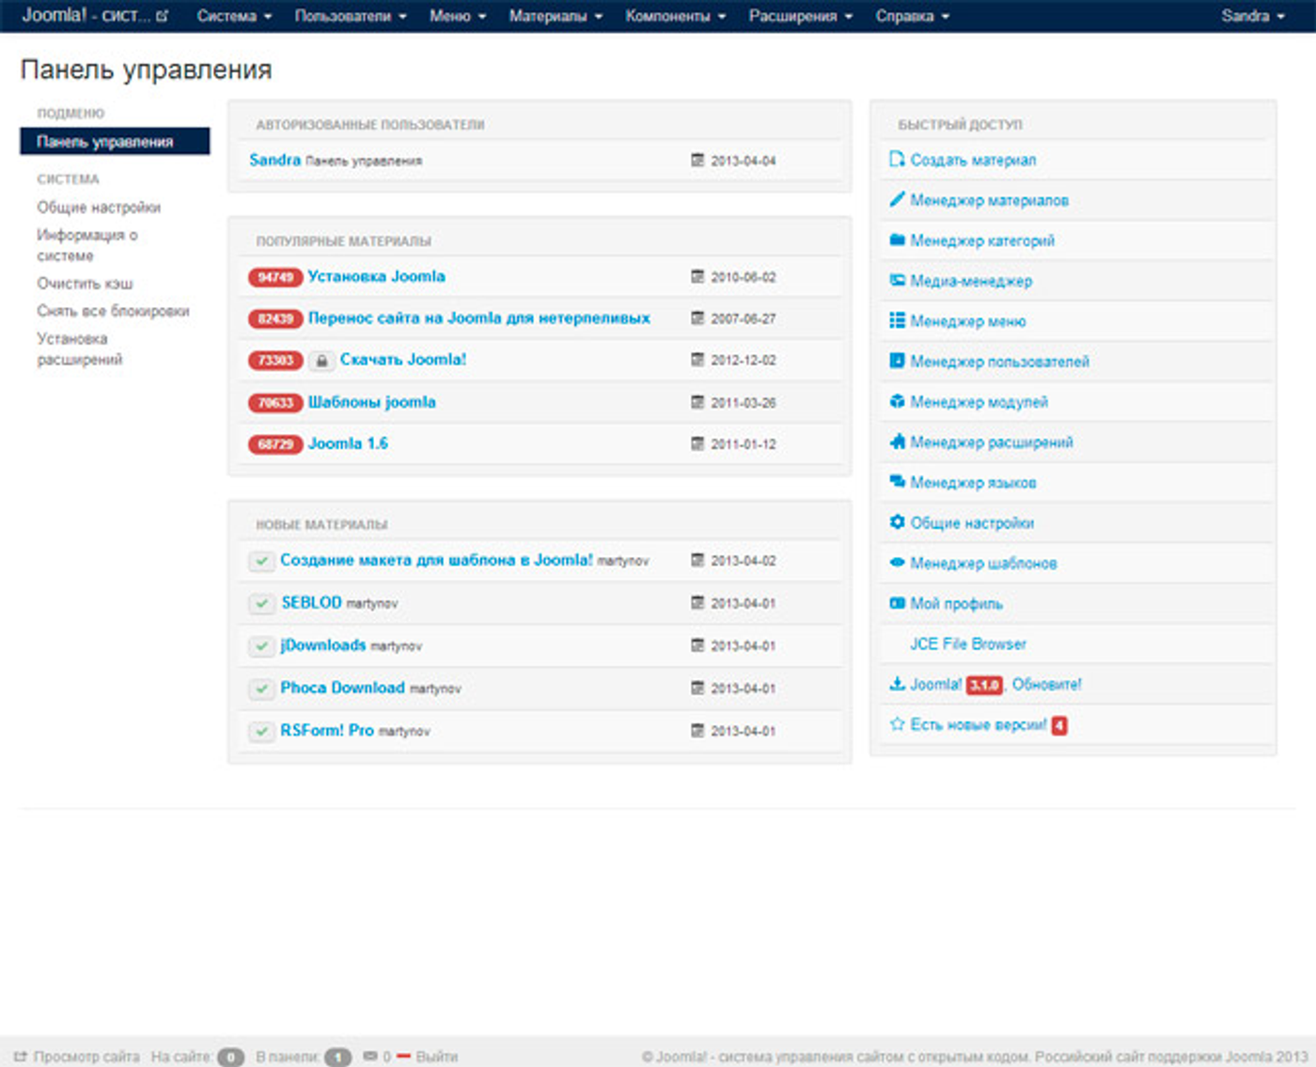The height and width of the screenshot is (1067, 1316).
Task: Click the lock icon beside Скачать Joomla!
Action: click(322, 360)
